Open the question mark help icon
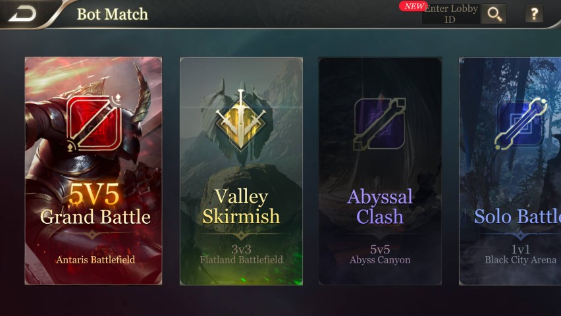The width and height of the screenshot is (561, 316). 534,14
